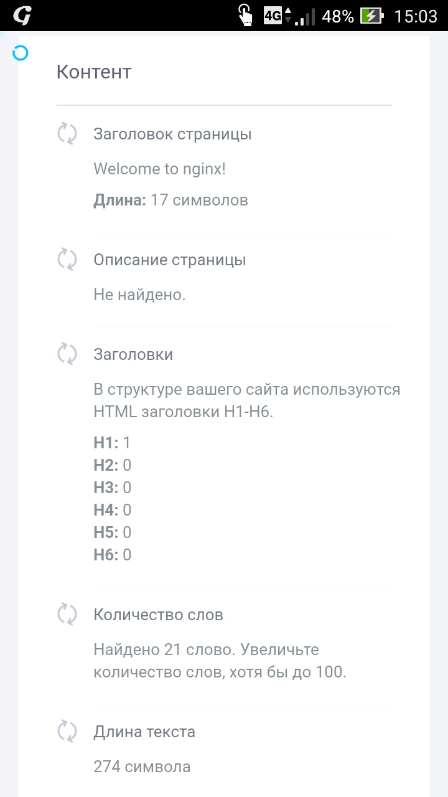Click refresh icon beside Количество слов
The image size is (448, 797).
pos(67,615)
